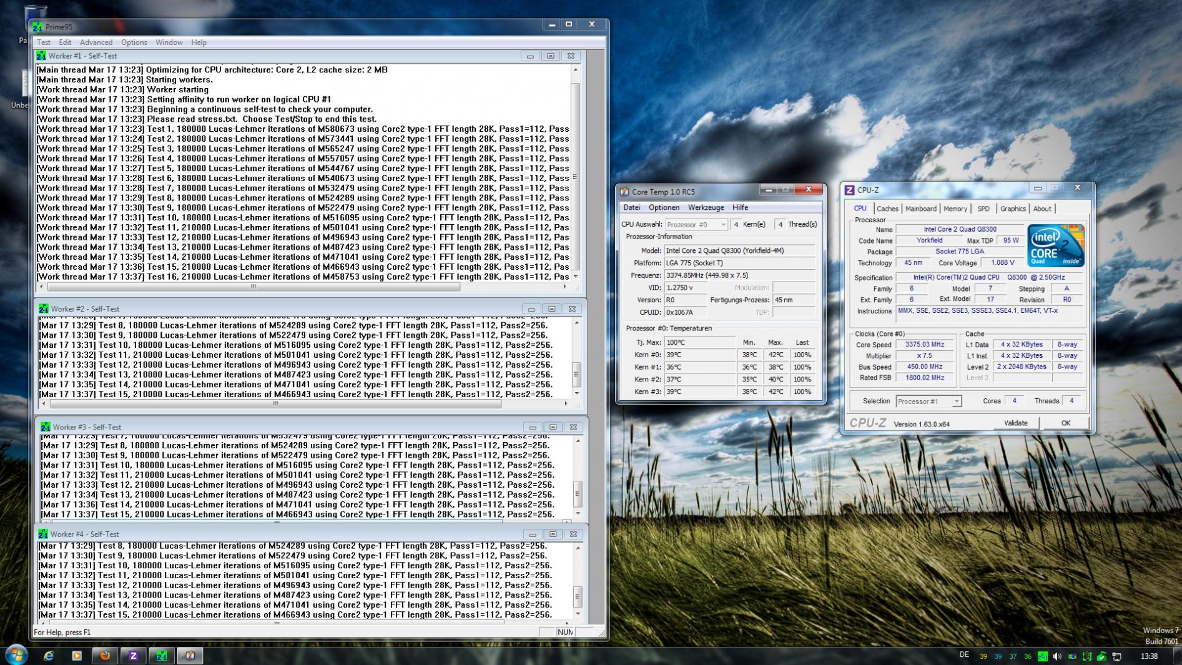Open the Advanced menu in Prime95
1182x665 pixels.
[x=96, y=42]
